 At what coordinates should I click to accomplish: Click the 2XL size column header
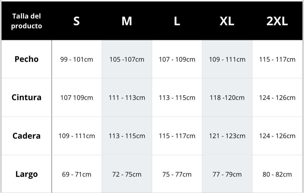[277, 21]
